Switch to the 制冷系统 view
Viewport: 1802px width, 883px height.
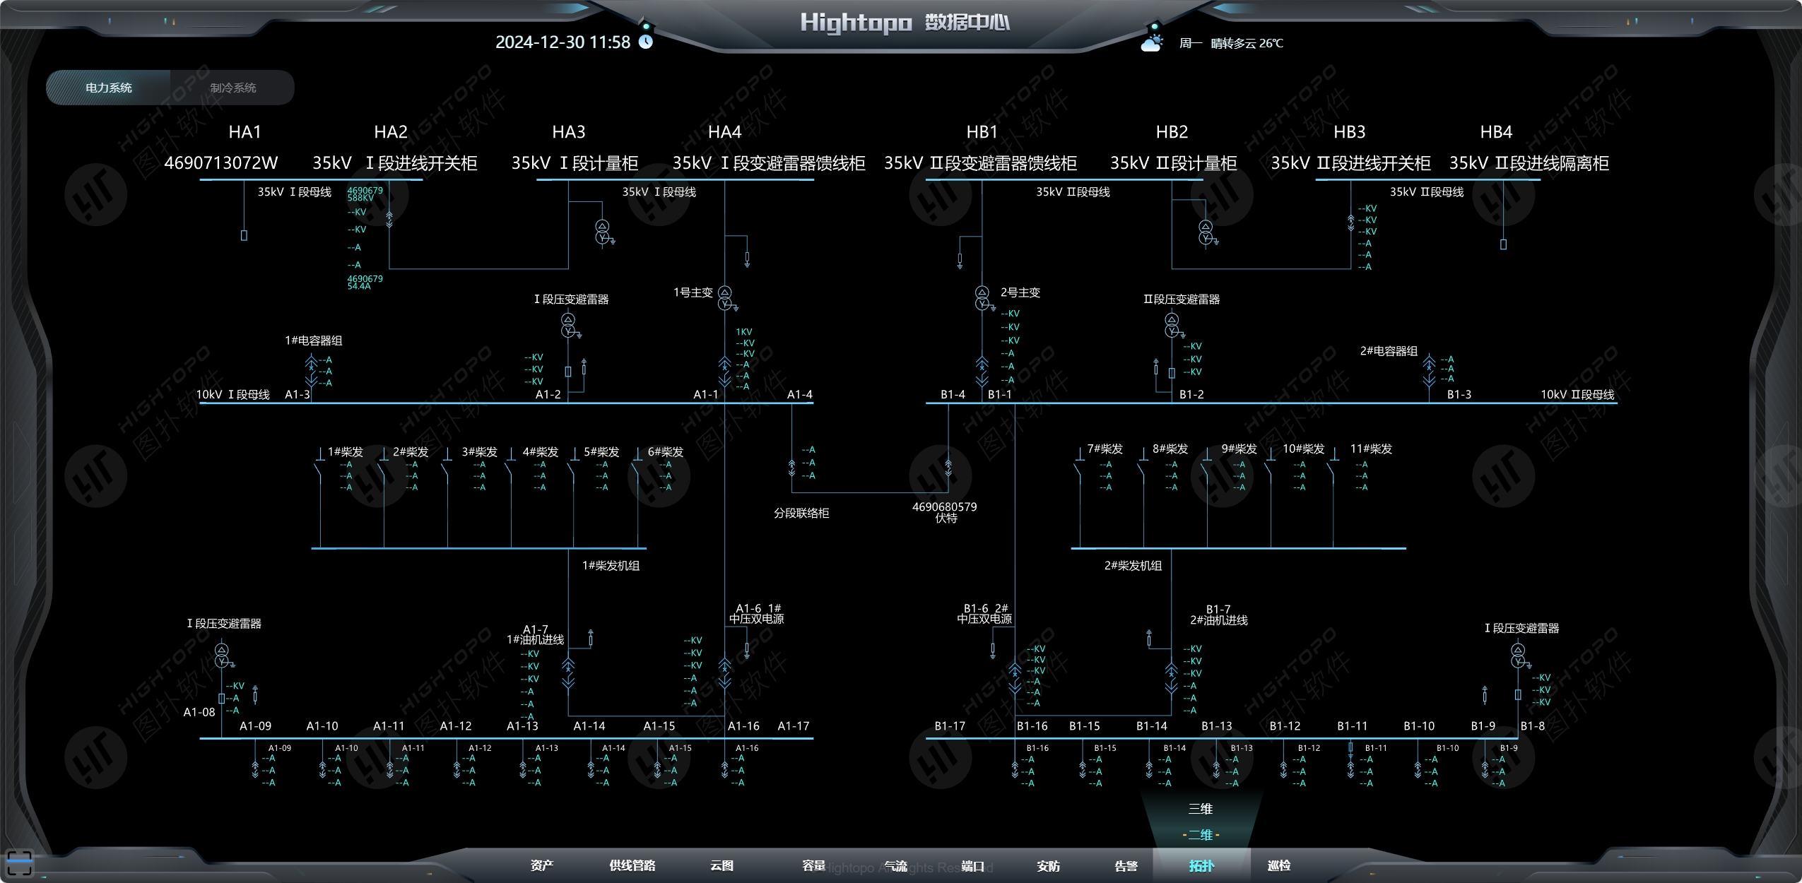[x=232, y=88]
